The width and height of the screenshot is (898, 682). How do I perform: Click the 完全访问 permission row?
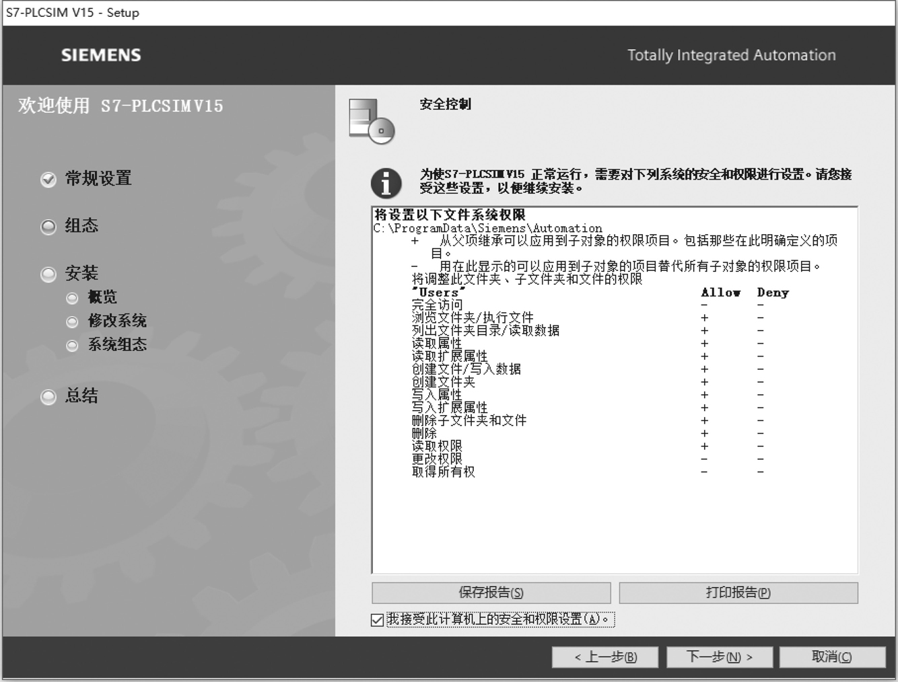[x=588, y=305]
